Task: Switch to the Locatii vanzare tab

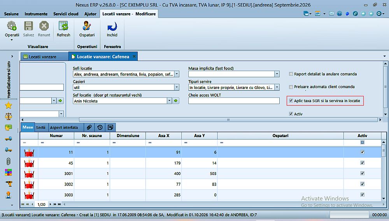Action: (44, 57)
